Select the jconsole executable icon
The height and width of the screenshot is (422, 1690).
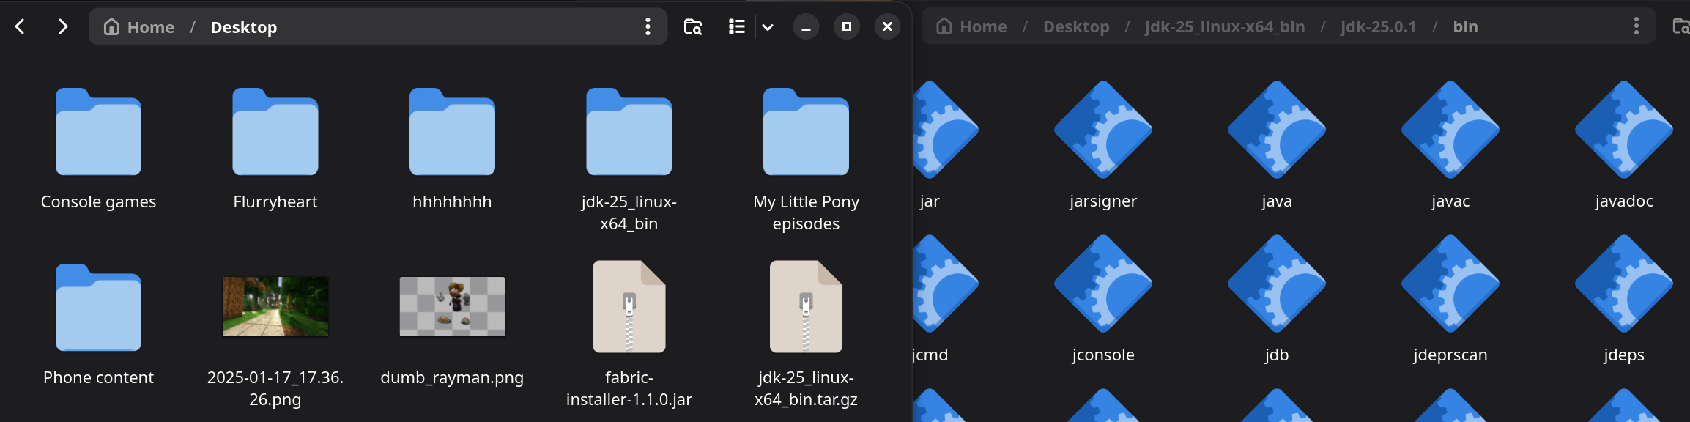pyautogui.click(x=1103, y=284)
